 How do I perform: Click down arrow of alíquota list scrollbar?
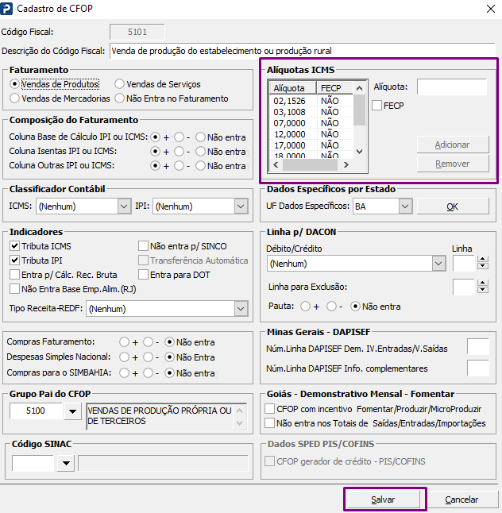click(x=359, y=152)
